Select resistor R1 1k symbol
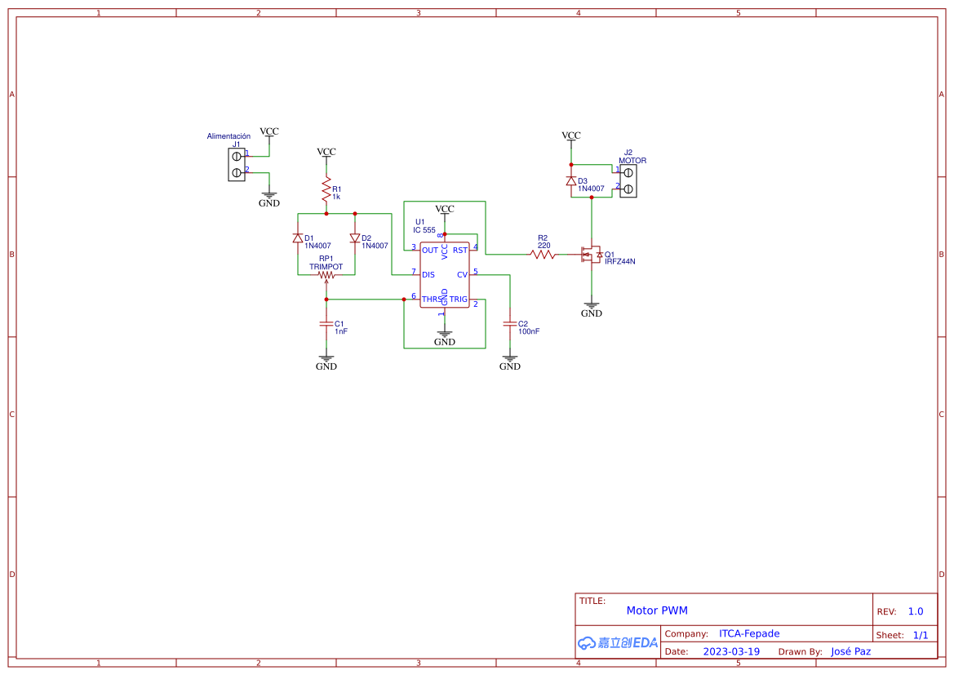The image size is (954, 675). point(326,190)
